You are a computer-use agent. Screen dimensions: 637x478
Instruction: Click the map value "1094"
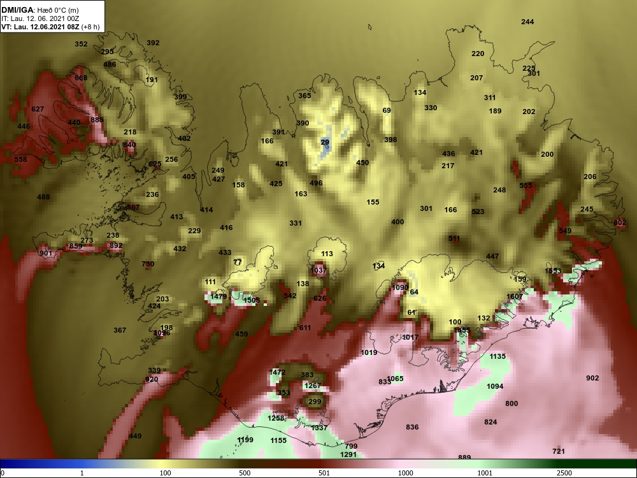pyautogui.click(x=495, y=387)
